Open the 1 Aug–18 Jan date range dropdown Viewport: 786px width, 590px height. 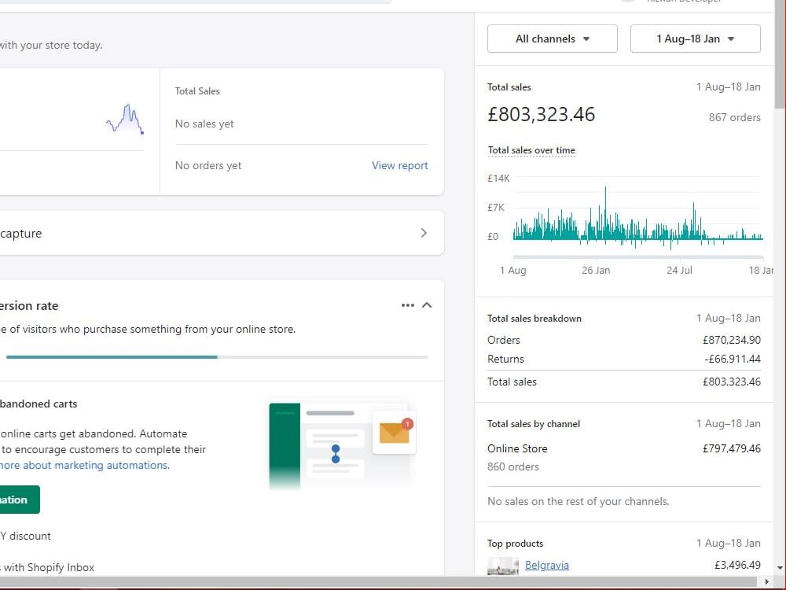[x=696, y=39]
